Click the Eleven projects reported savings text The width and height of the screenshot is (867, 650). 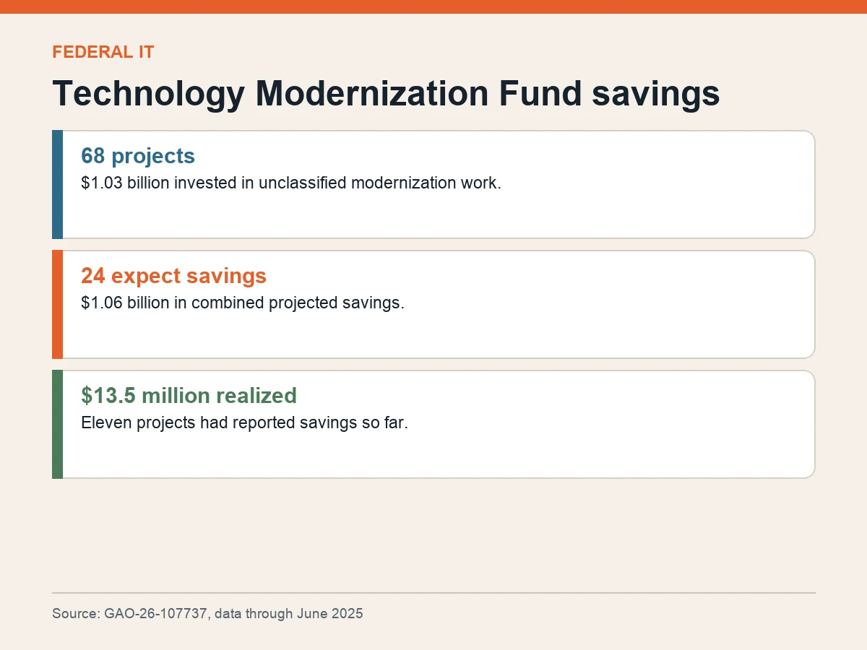245,422
